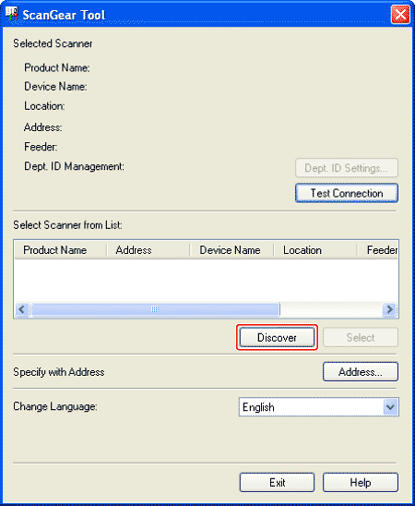Click the Discover button
Image resolution: width=415 pixels, height=506 pixels.
tap(277, 338)
